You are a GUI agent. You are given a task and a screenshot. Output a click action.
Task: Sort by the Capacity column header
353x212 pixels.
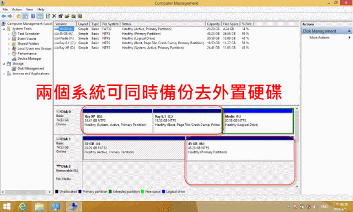click(x=213, y=24)
